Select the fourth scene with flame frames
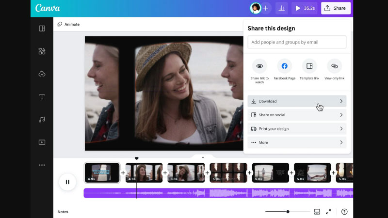The height and width of the screenshot is (218, 388). pyautogui.click(x=228, y=173)
